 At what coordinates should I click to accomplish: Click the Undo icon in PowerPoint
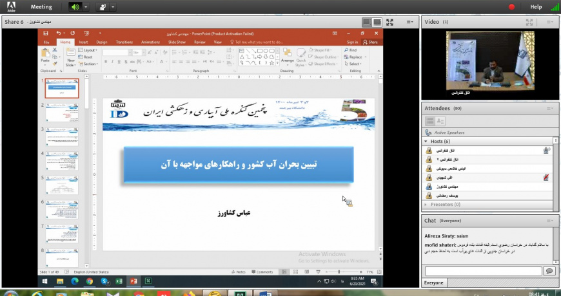58,33
